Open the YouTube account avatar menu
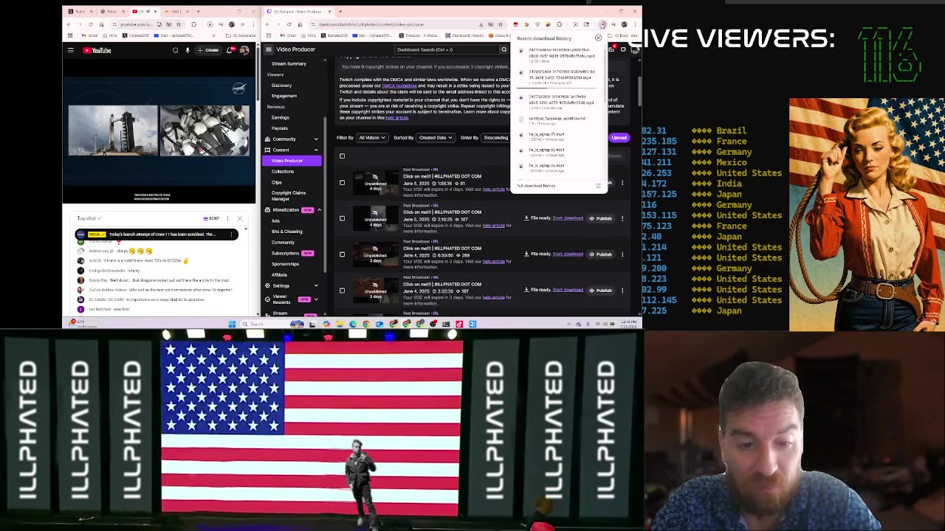The image size is (945, 531). click(x=244, y=50)
